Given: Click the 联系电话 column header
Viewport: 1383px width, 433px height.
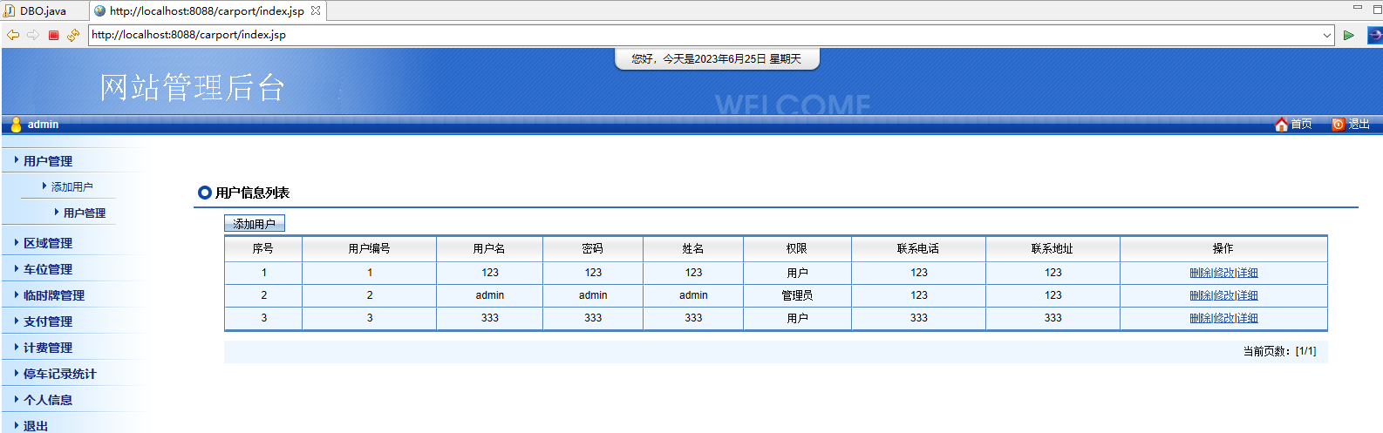Looking at the screenshot, I should tap(918, 248).
